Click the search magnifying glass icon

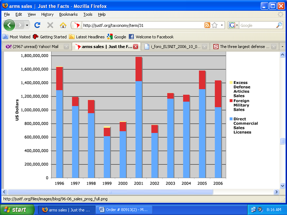[279, 25]
